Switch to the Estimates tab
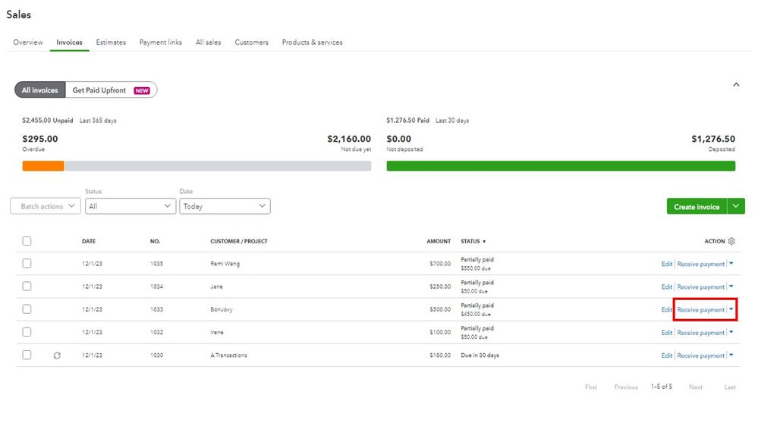Viewport: 758px width, 426px height. click(x=111, y=42)
